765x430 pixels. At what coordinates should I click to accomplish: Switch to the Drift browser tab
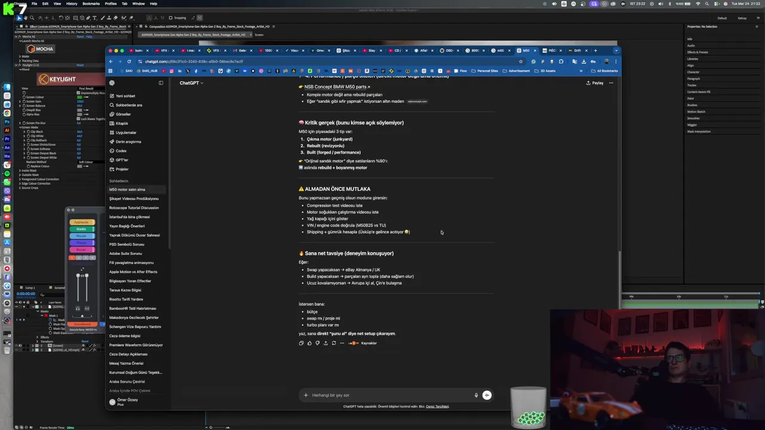tap(577, 51)
